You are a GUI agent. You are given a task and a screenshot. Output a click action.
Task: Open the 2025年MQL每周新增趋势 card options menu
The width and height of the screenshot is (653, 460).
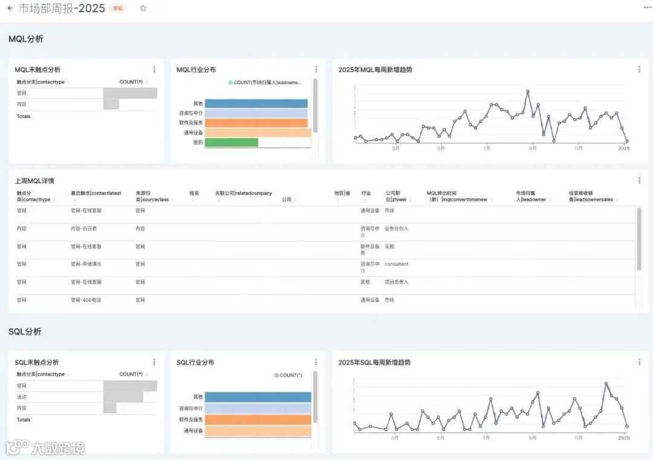[x=639, y=70]
